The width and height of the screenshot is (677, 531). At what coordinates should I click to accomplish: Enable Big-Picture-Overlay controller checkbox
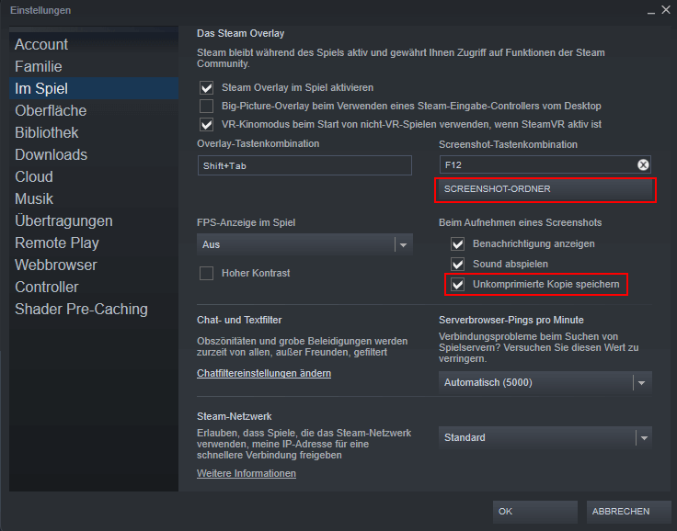click(206, 107)
